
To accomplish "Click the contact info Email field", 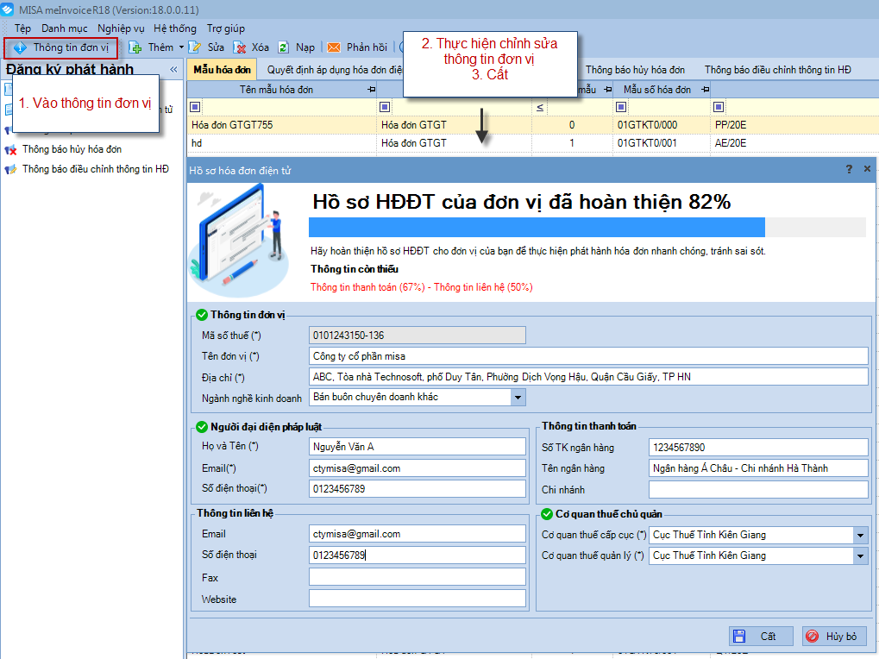I will click(418, 534).
